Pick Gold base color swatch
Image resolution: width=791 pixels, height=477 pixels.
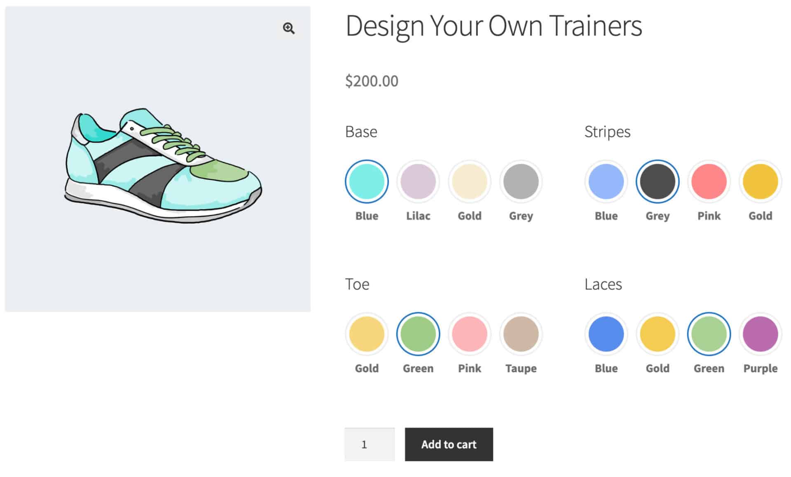coord(469,181)
